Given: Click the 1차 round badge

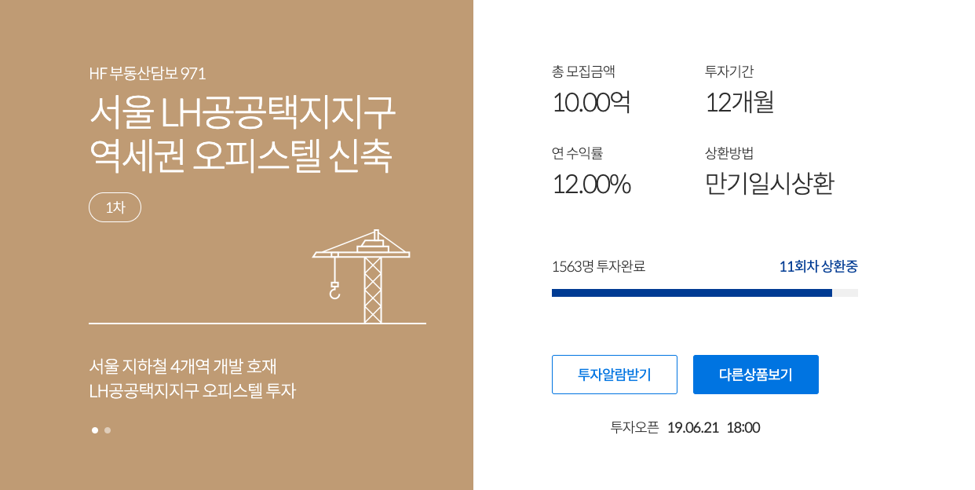Looking at the screenshot, I should pos(115,207).
